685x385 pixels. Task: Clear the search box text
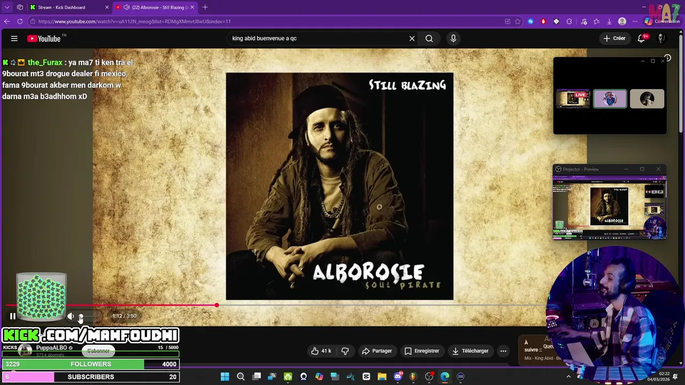[x=412, y=38]
